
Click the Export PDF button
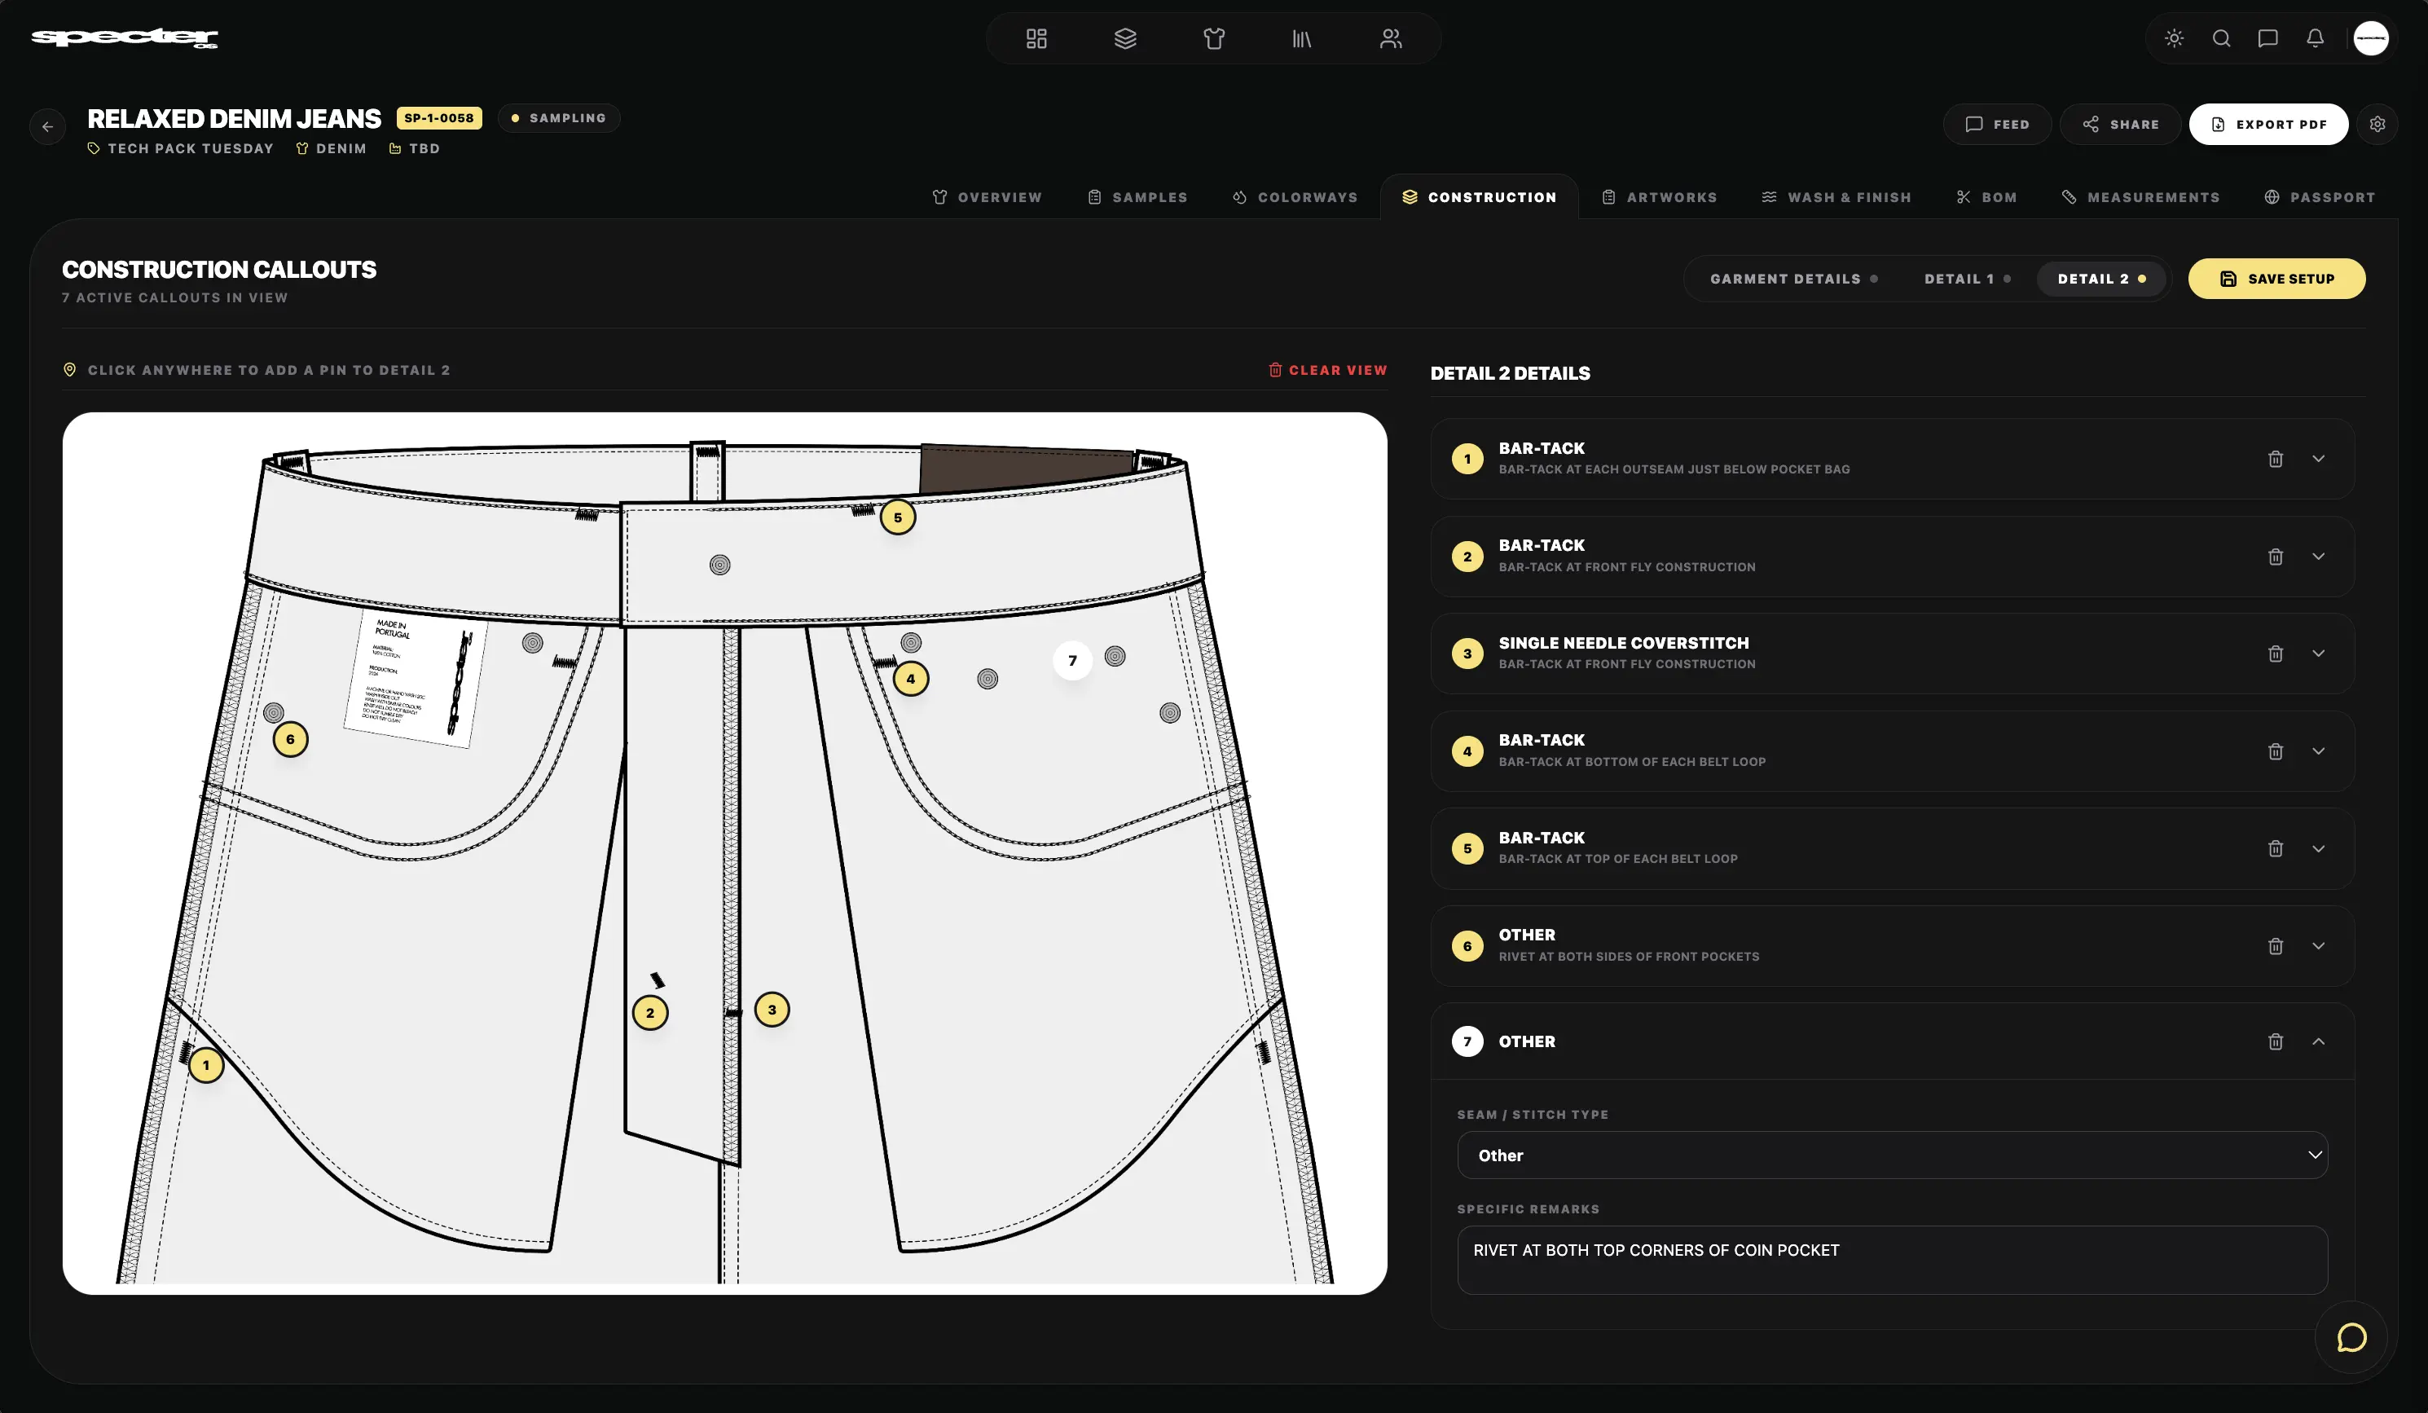click(x=2268, y=125)
